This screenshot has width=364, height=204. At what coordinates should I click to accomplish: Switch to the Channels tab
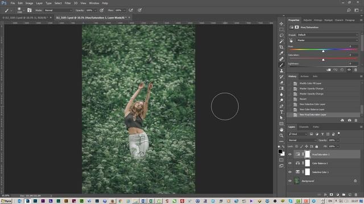coord(304,127)
